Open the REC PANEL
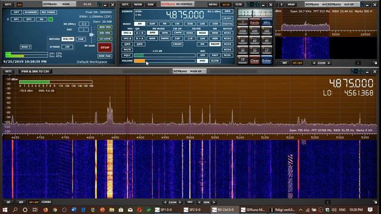This screenshot has width=381, height=214. coord(48,12)
